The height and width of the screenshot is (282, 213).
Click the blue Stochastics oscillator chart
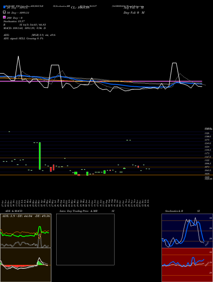(x=187, y=231)
